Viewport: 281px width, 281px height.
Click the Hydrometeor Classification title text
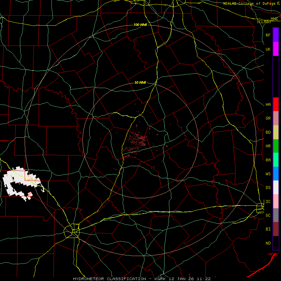click(x=110, y=279)
